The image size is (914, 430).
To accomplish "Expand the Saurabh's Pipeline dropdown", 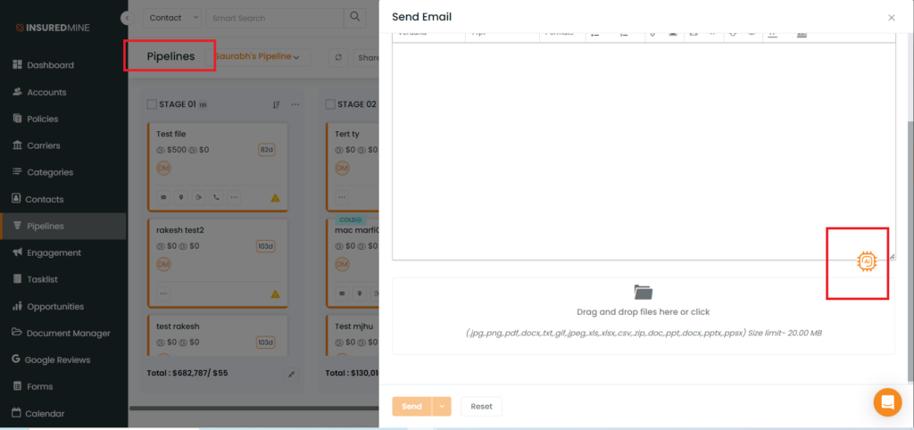I will (257, 56).
